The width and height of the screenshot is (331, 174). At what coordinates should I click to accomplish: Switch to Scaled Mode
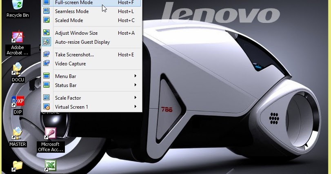click(x=91, y=20)
